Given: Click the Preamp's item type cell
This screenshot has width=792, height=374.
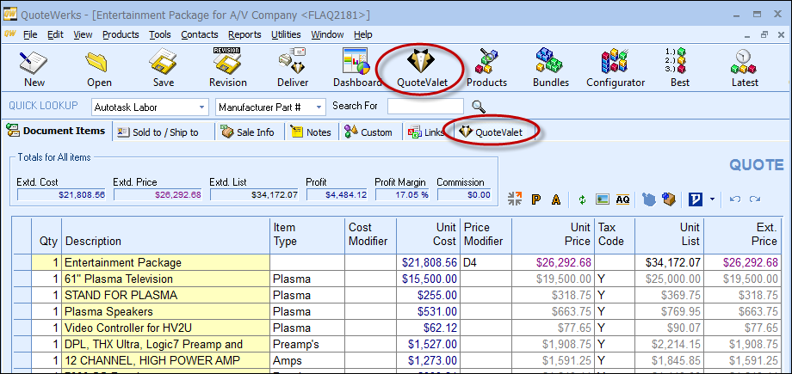Looking at the screenshot, I should tap(307, 344).
